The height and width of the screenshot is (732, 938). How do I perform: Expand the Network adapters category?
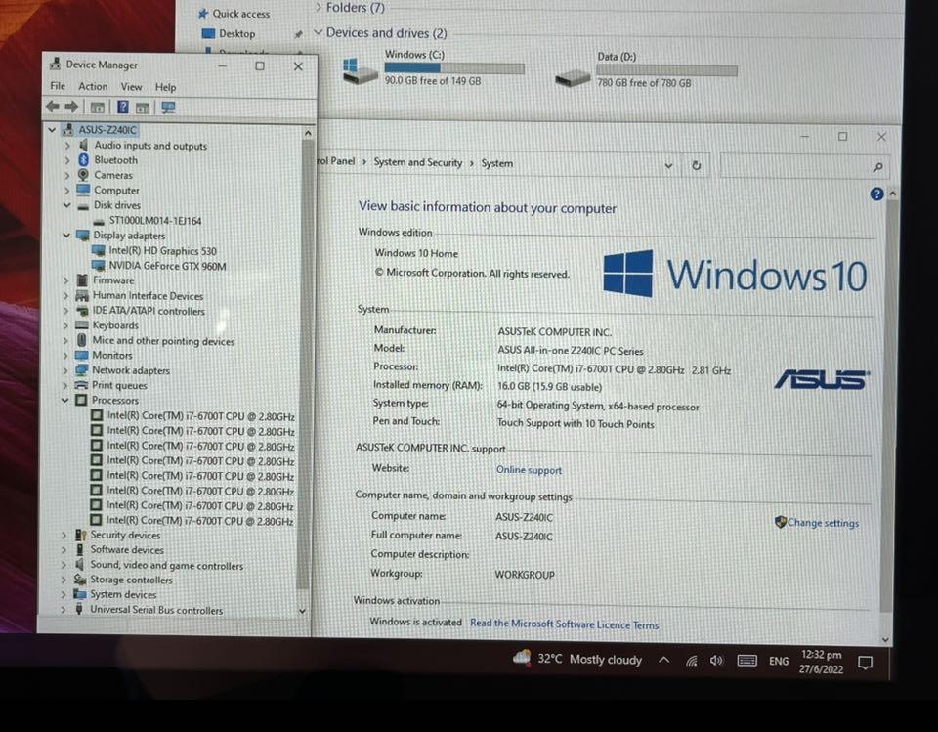point(64,370)
